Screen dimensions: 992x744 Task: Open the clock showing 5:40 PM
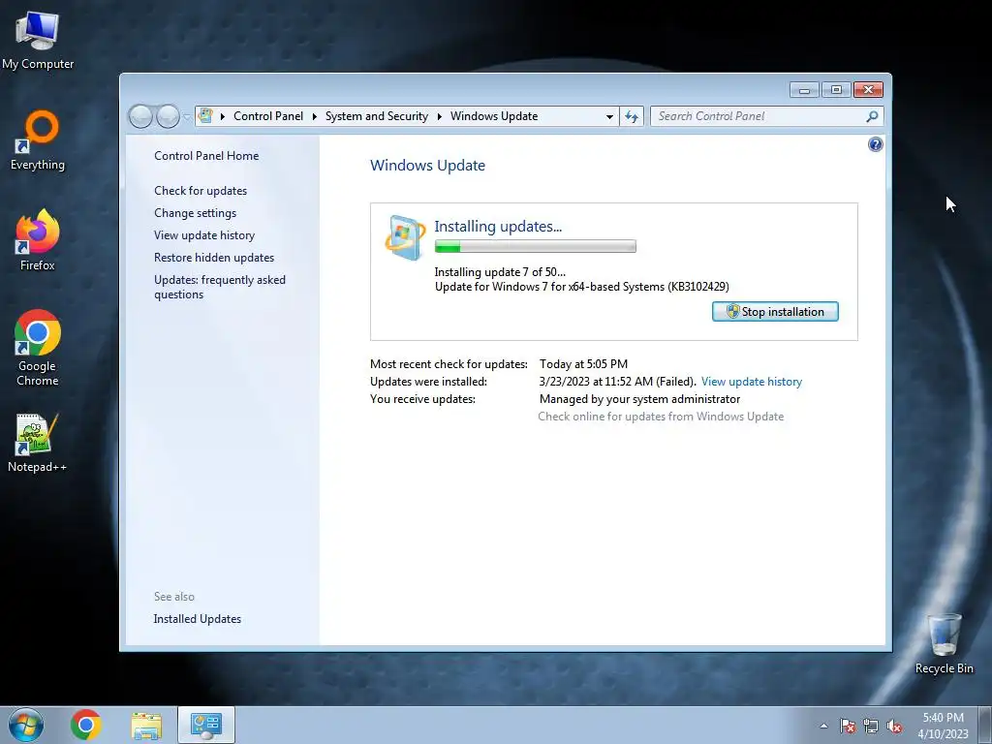pyautogui.click(x=943, y=726)
